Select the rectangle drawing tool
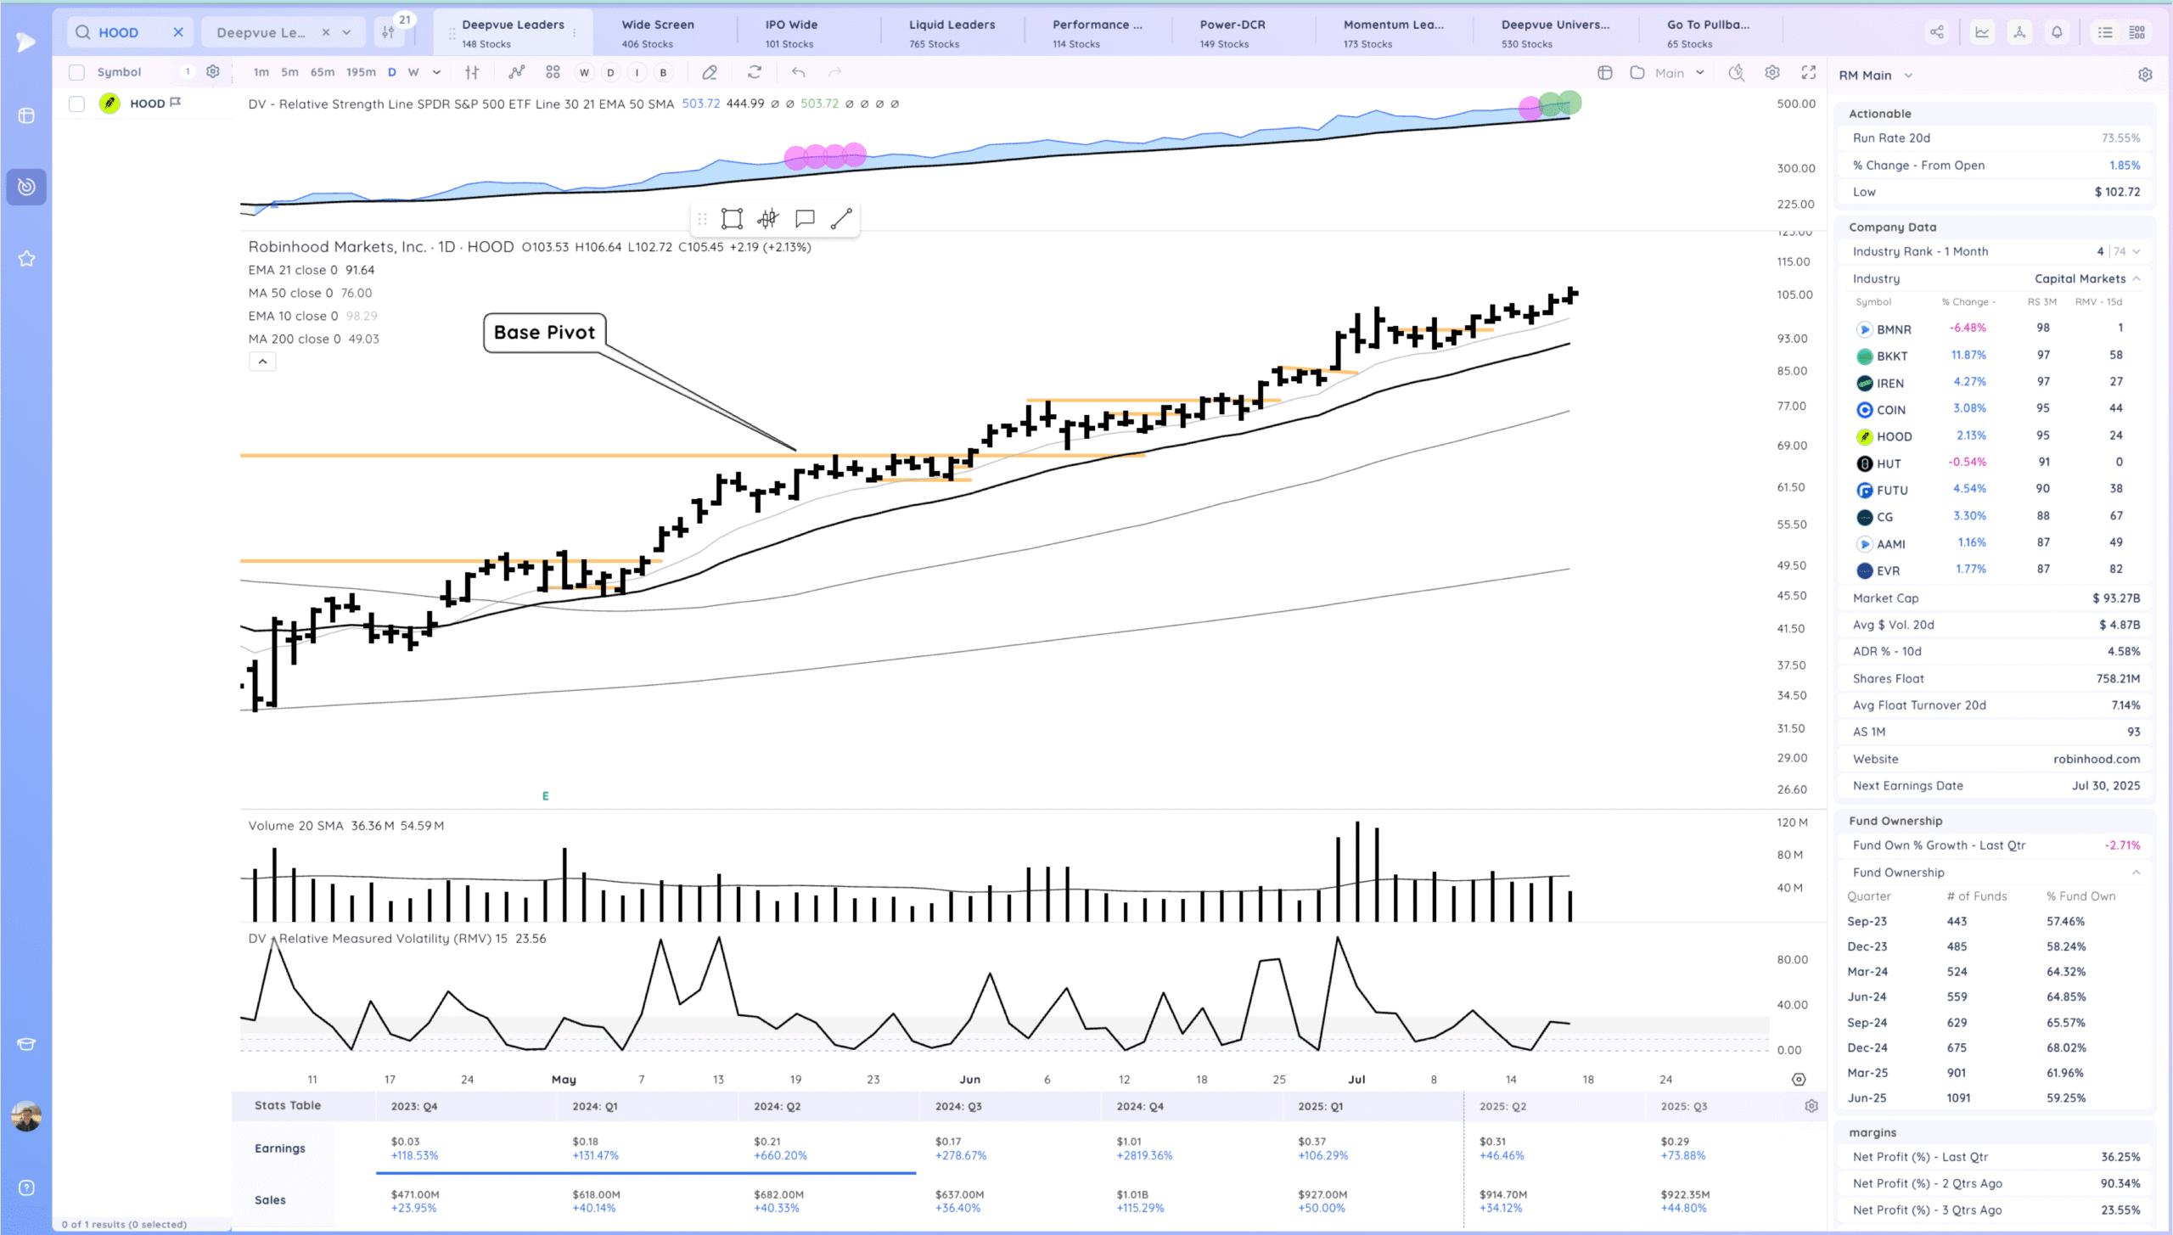The width and height of the screenshot is (2173, 1235). 732,219
